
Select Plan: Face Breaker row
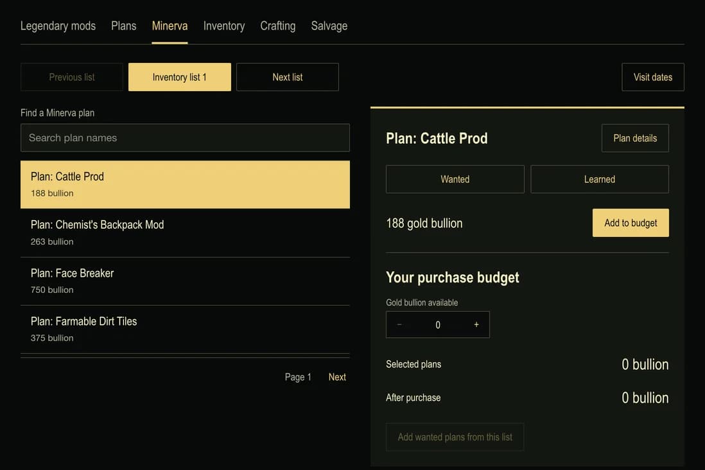pyautogui.click(x=186, y=281)
